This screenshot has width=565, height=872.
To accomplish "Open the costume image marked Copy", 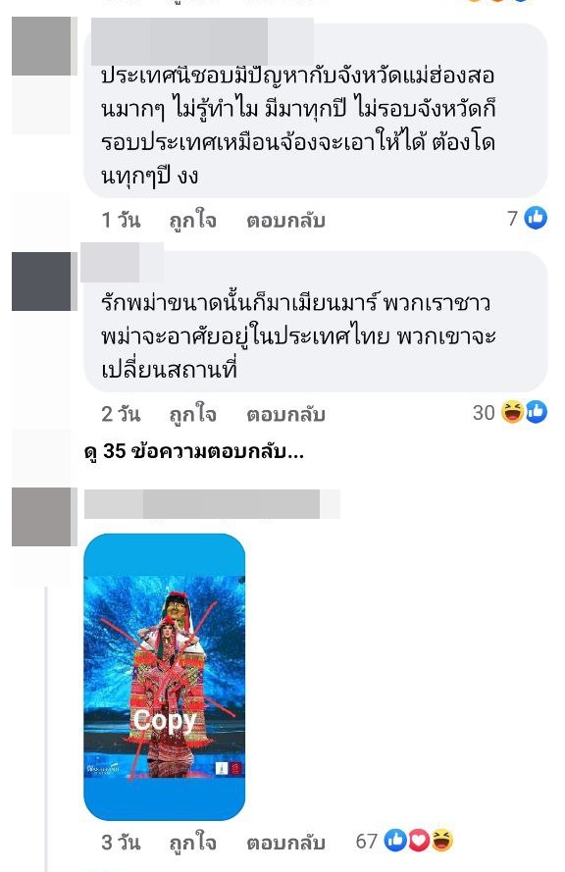I will [165, 677].
